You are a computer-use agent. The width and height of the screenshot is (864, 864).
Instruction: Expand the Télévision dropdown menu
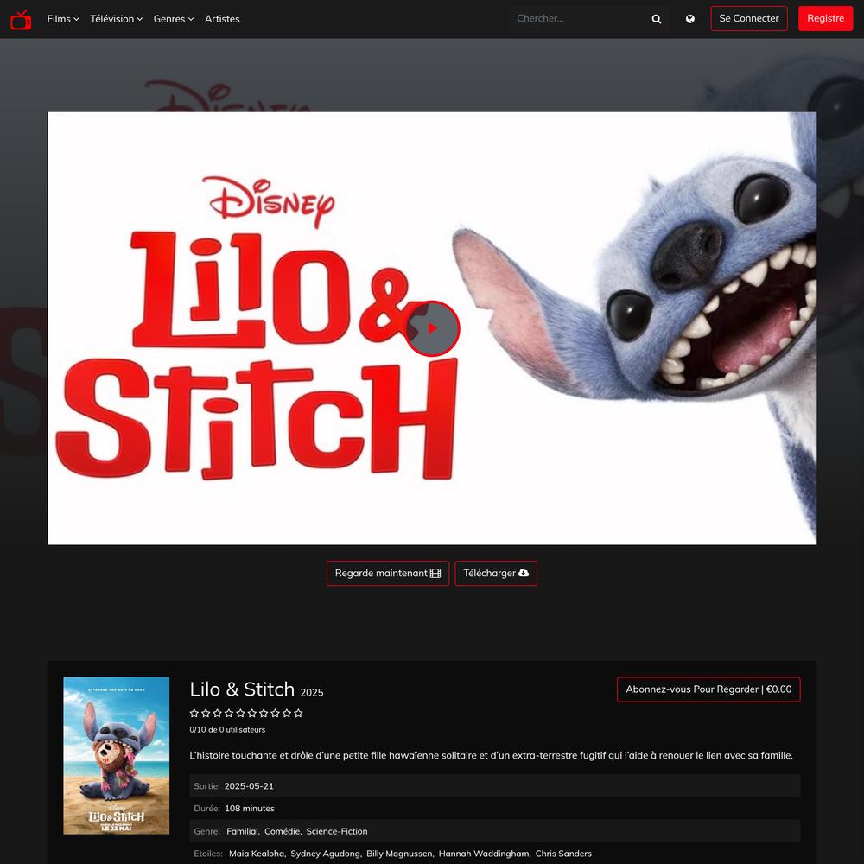click(x=117, y=19)
